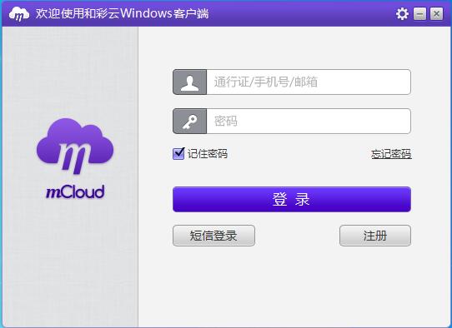
Task: Click the small cloud icon in title bar
Action: click(x=18, y=13)
